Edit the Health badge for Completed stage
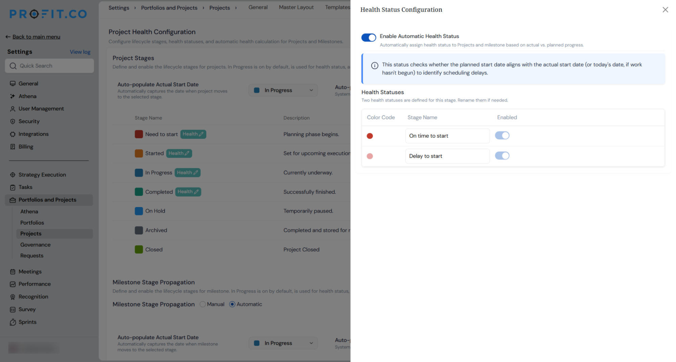The image size is (676, 362). [188, 192]
